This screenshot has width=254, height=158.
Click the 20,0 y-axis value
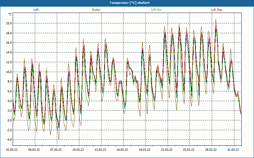tap(9, 23)
